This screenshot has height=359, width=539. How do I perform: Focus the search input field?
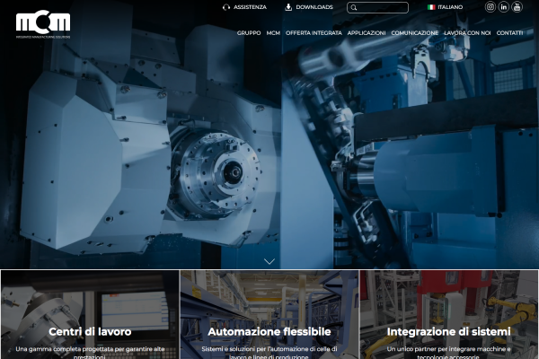(x=383, y=7)
